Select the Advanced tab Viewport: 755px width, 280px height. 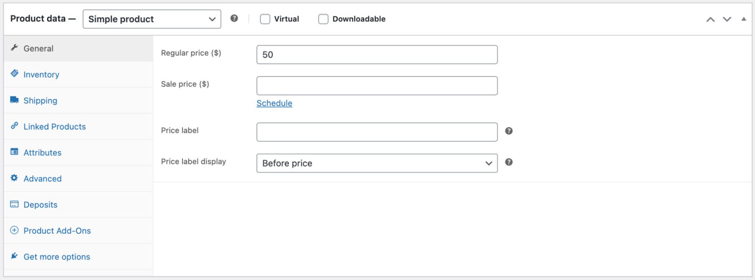[x=78, y=178]
